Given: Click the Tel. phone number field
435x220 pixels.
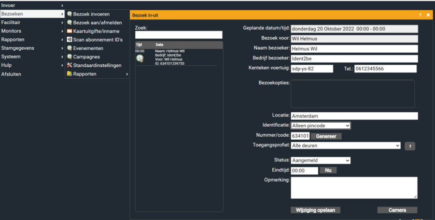Looking at the screenshot, I should pos(385,69).
